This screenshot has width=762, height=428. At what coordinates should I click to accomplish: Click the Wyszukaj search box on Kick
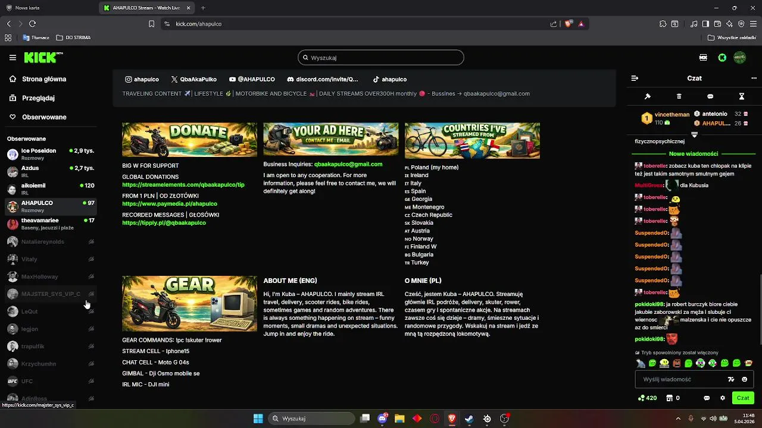[x=381, y=58]
